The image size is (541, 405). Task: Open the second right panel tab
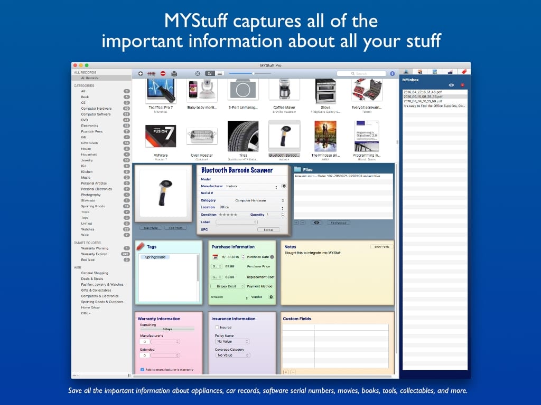pos(420,71)
